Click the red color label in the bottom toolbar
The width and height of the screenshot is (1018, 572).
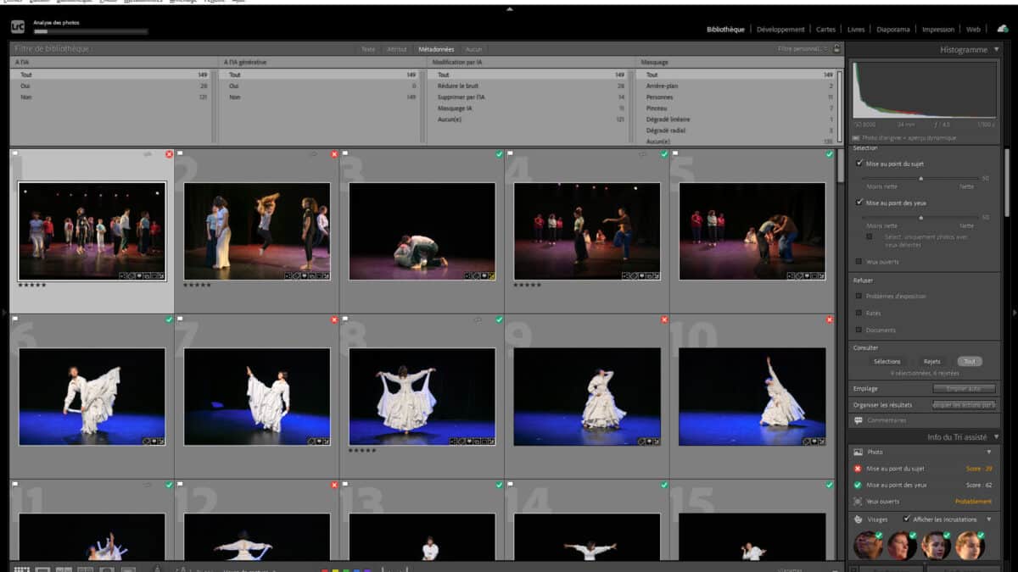[x=325, y=570]
